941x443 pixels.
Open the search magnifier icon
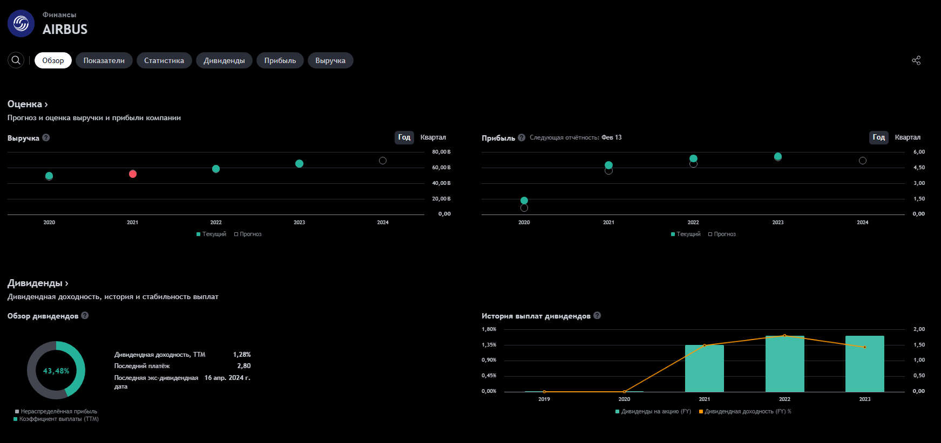coord(16,60)
